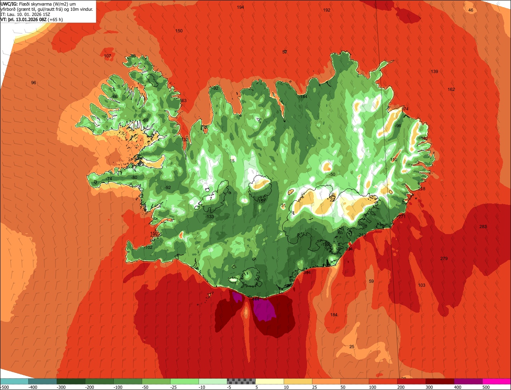The width and height of the screenshot is (511, 390).
Task: Click the '22' value on Vatnajökull glacier
Action: (332, 200)
